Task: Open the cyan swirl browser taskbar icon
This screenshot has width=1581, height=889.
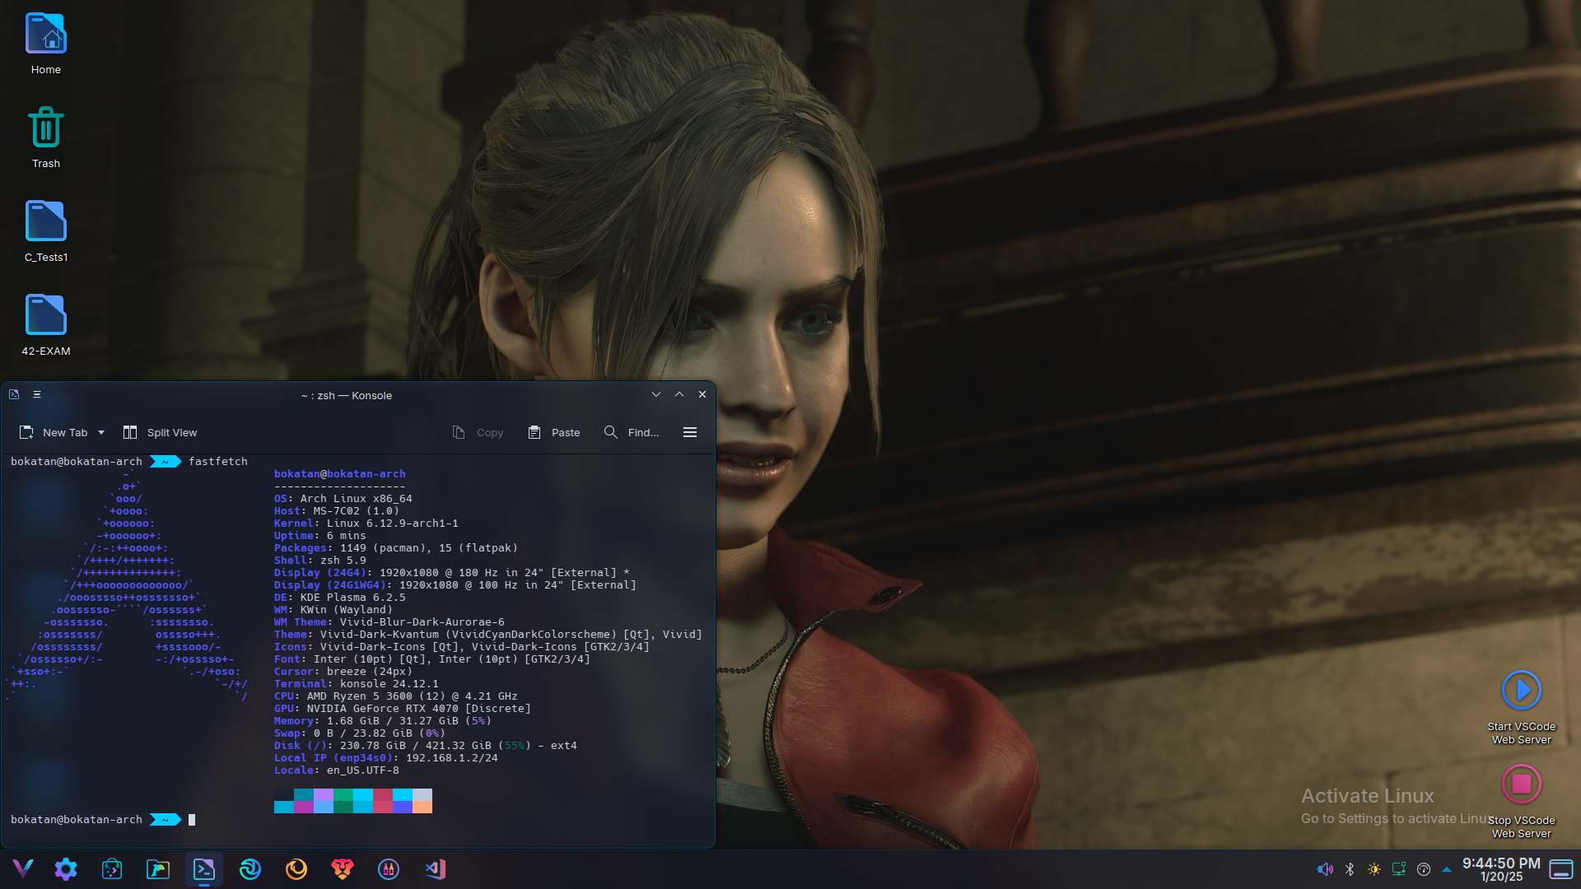Action: pyautogui.click(x=250, y=868)
